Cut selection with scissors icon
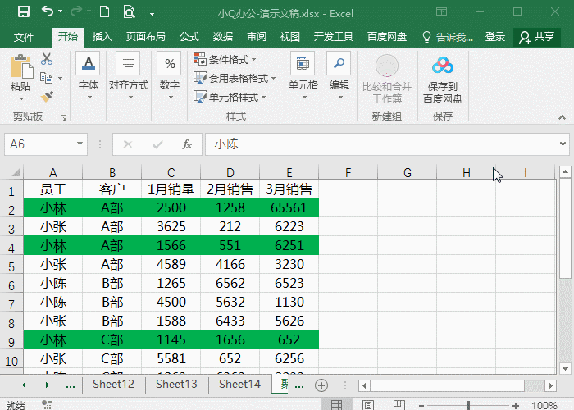This screenshot has width=574, height=410. 47,59
